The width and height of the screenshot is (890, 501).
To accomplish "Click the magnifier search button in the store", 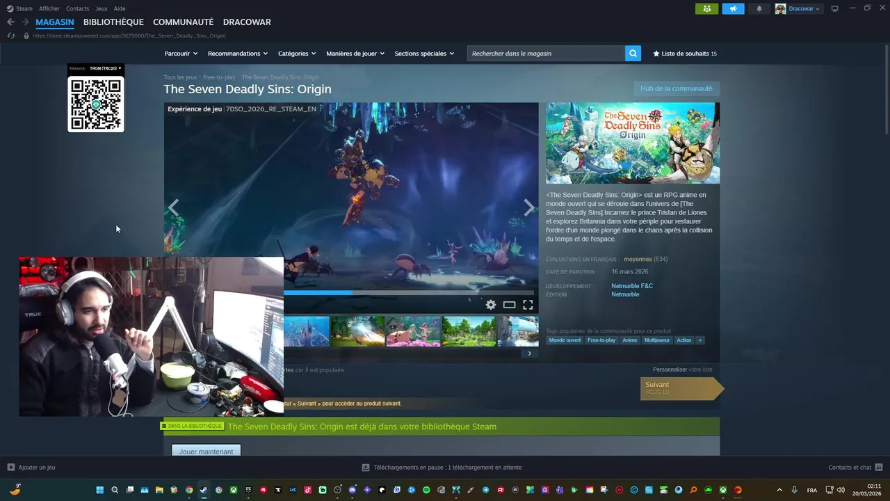I will (633, 54).
